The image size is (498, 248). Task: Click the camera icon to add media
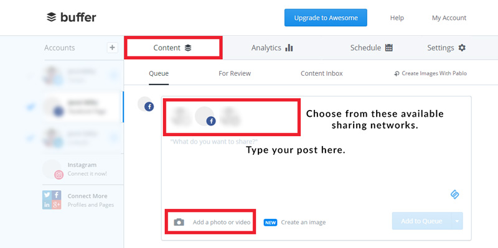pos(179,222)
